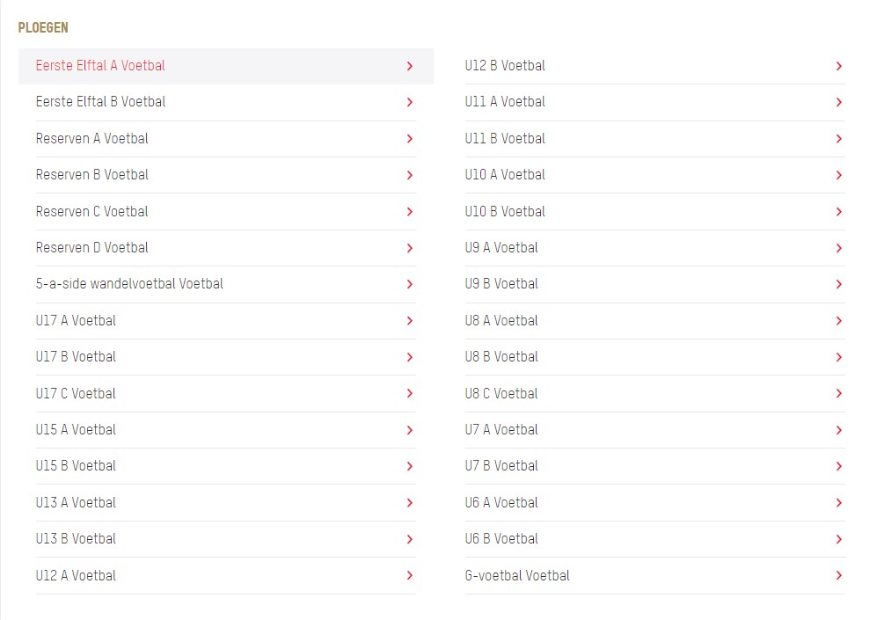The width and height of the screenshot is (877, 620).
Task: Select U10 B Voetbal team
Action: click(654, 211)
